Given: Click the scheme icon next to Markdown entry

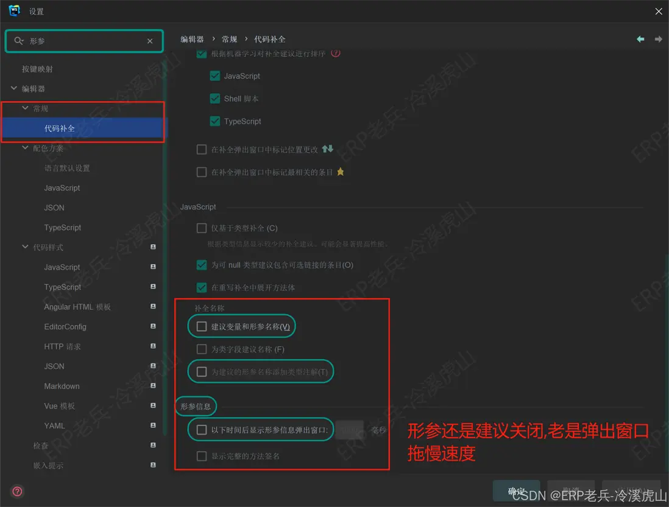Looking at the screenshot, I should click(x=153, y=386).
